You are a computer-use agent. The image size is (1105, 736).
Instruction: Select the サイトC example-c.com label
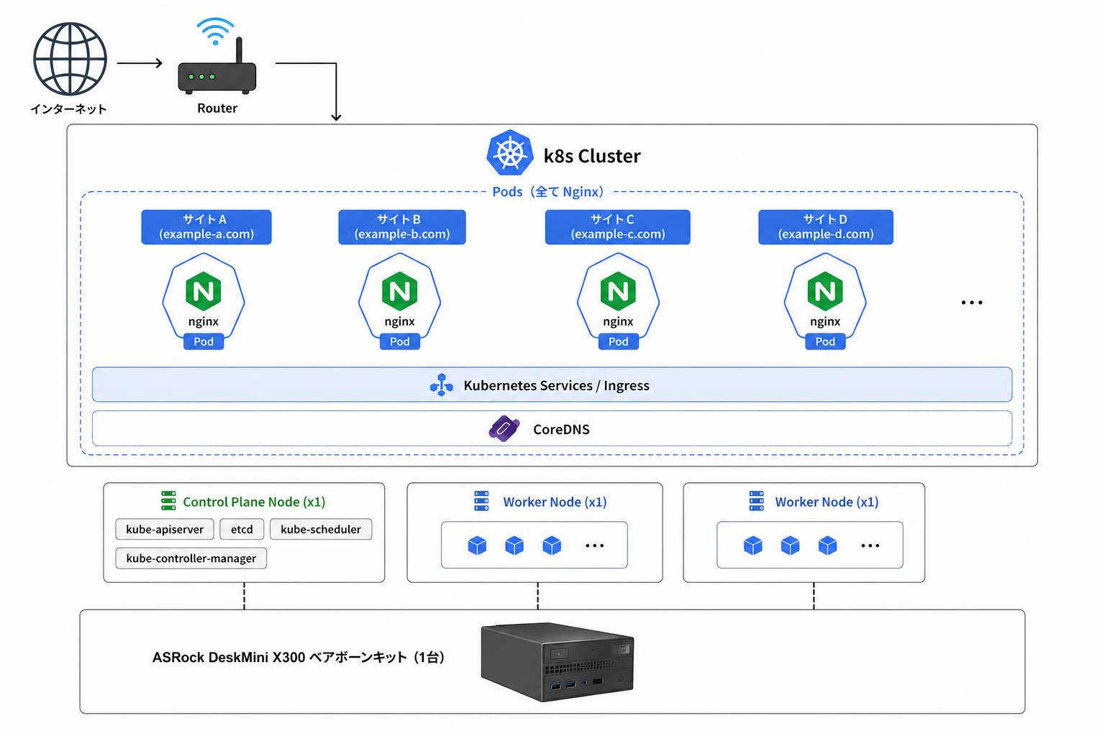[x=617, y=227]
